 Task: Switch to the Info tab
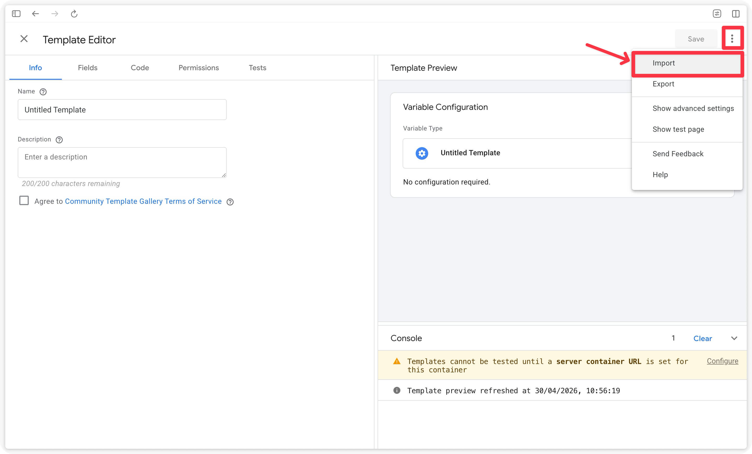[36, 68]
